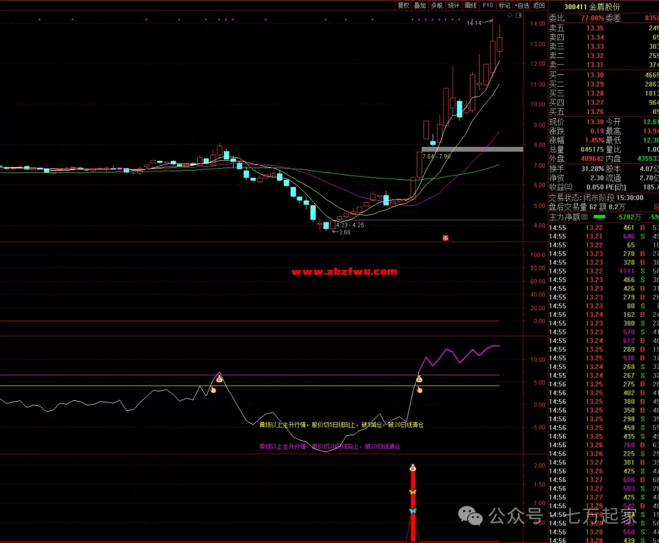659x543 pixels.
Task: Click the 委比 77.08% value
Action: tap(592, 18)
